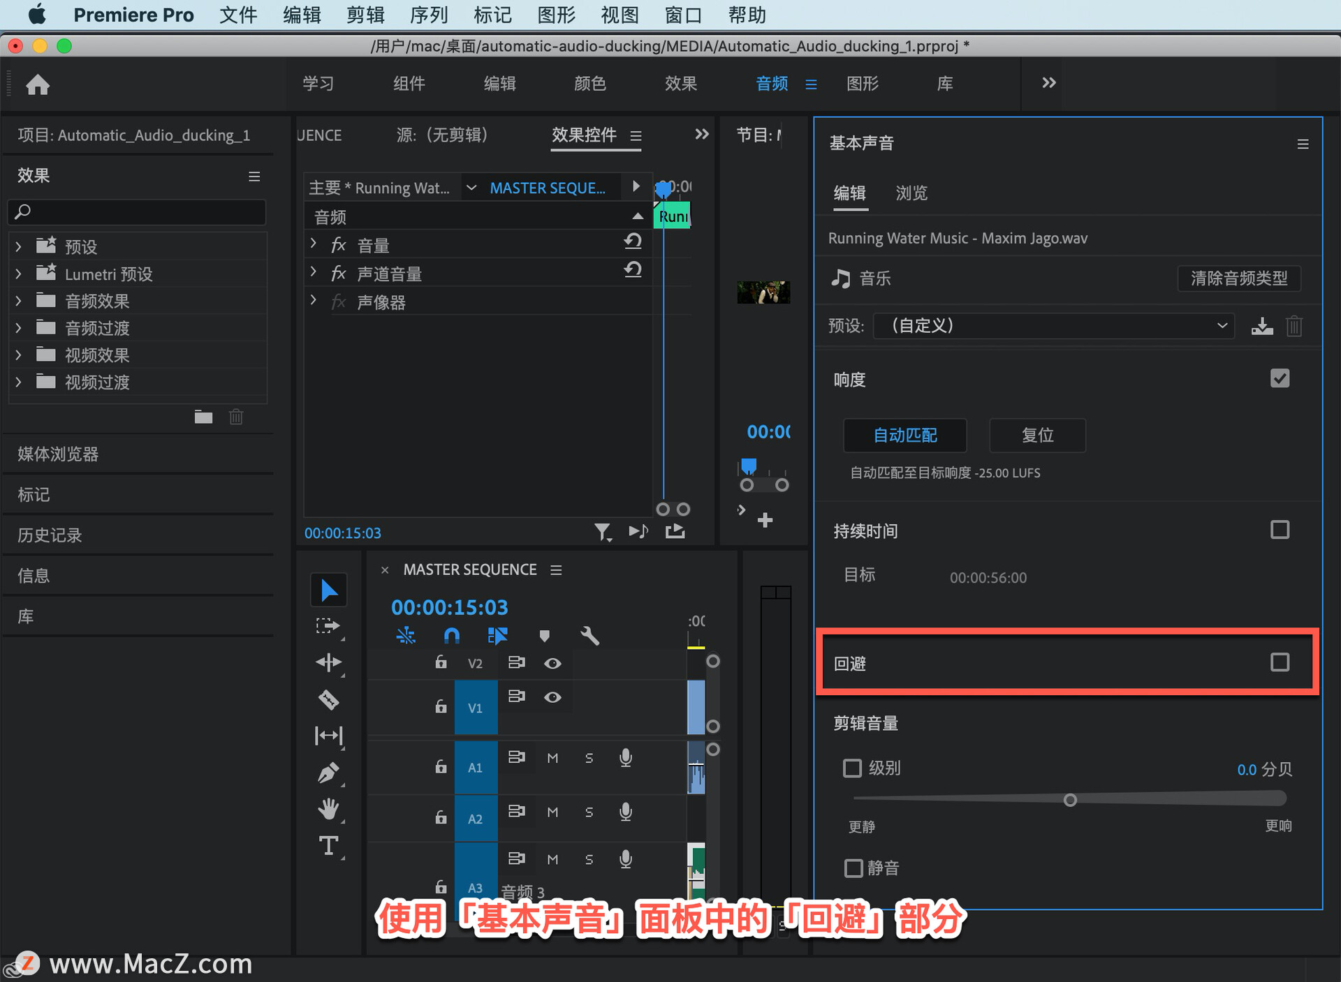
Task: Toggle linked selection icon in timeline
Action: (497, 636)
